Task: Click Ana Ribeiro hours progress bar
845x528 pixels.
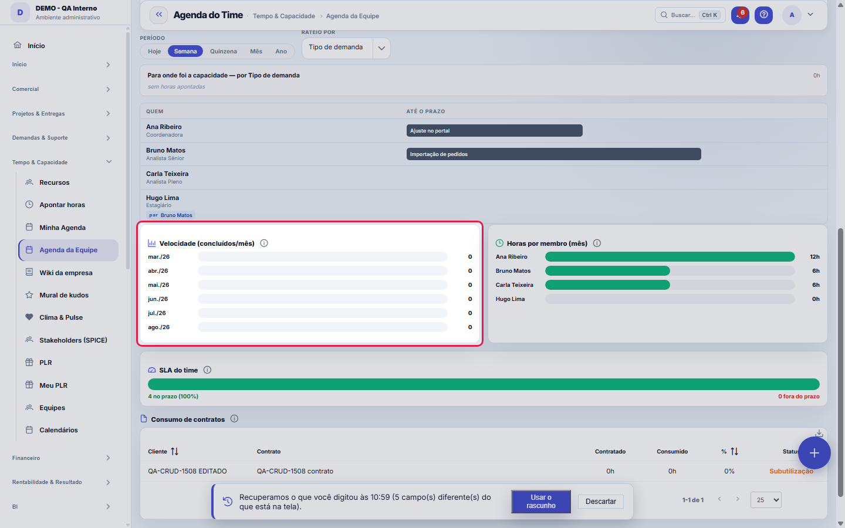Action: coord(670,257)
